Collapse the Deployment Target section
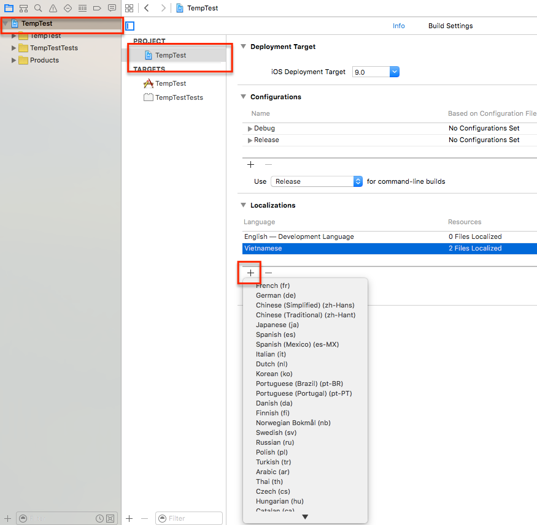Screen dimensions: 537x525 (x=244, y=47)
